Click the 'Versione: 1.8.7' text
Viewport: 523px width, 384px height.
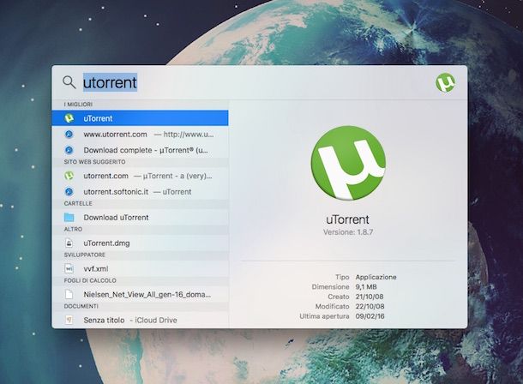pos(348,232)
